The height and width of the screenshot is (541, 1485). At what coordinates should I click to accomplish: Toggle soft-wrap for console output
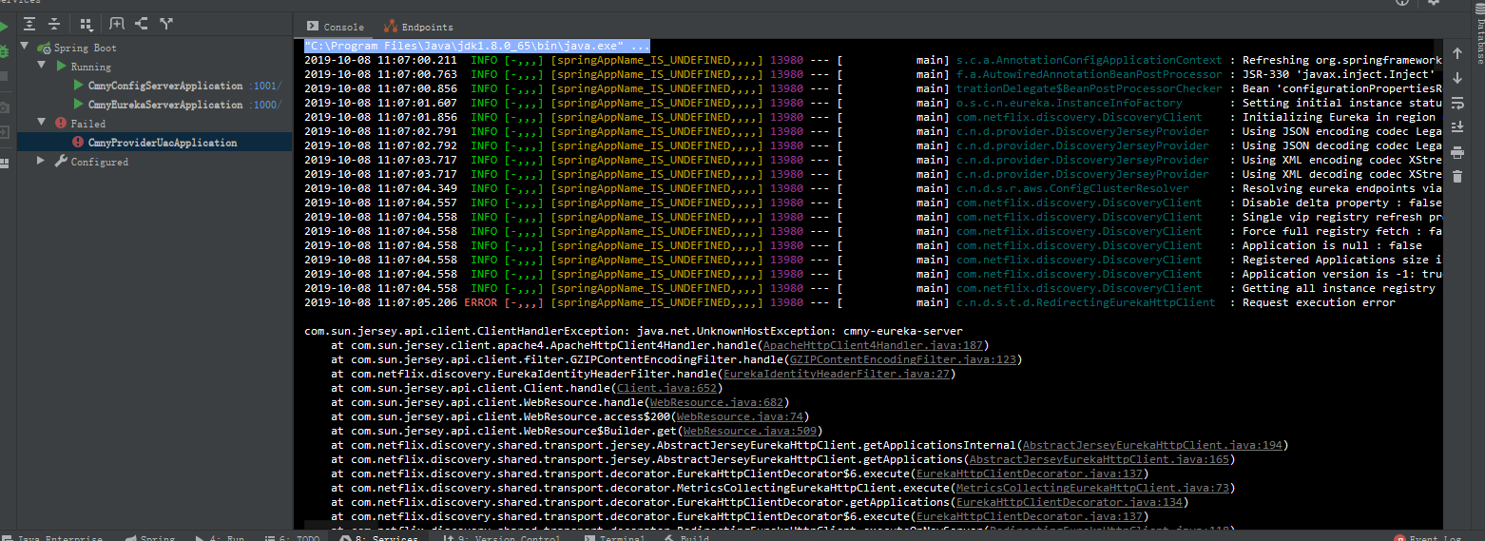(1457, 103)
